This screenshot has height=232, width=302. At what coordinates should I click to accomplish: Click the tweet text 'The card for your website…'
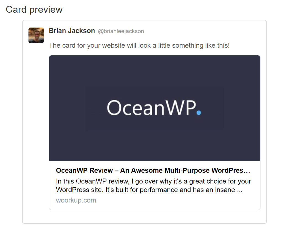pos(139,45)
